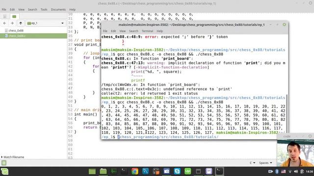314x176 pixels.
Task: Open the Spaces indentation dropdown
Action: click(265, 163)
